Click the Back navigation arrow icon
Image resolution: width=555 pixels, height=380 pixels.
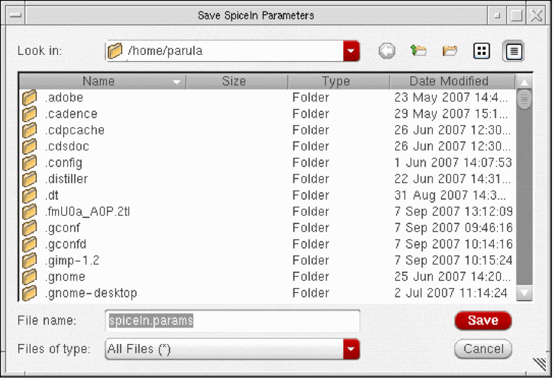click(x=386, y=51)
